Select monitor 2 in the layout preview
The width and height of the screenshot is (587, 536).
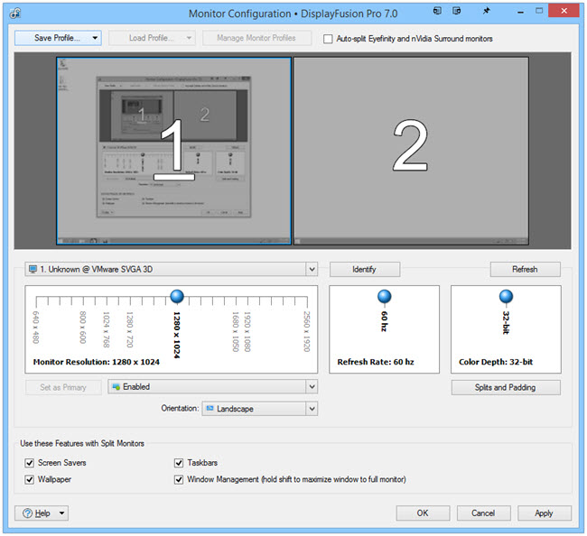pyautogui.click(x=411, y=151)
